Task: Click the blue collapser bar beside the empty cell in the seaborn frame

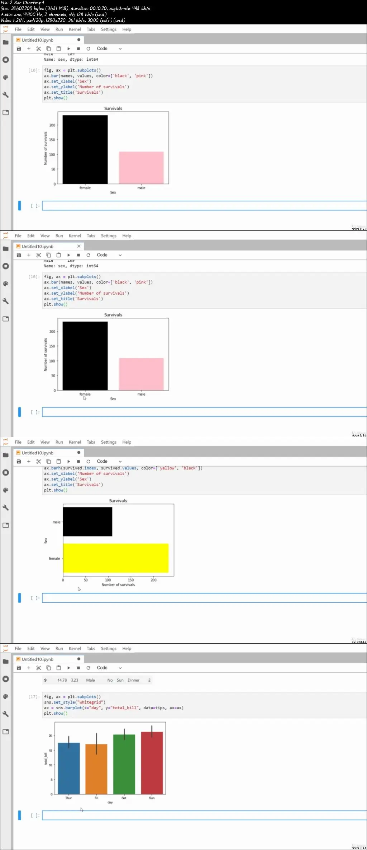Action: [19, 815]
